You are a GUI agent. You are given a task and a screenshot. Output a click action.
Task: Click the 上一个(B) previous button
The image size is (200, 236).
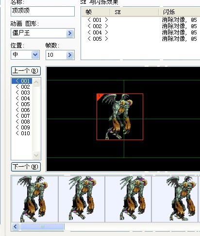click(26, 71)
